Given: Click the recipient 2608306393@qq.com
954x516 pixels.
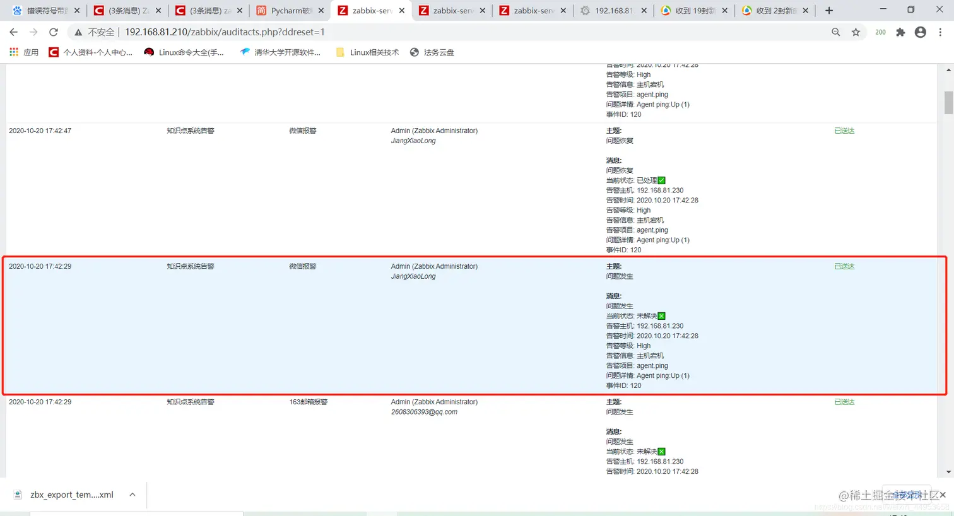Looking at the screenshot, I should [x=424, y=412].
